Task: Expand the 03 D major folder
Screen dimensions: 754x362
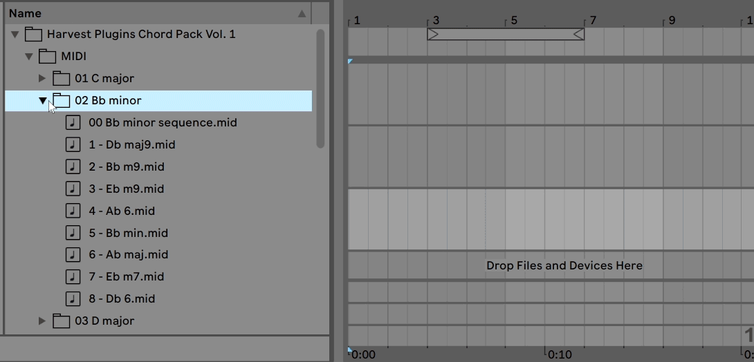Action: [x=42, y=321]
